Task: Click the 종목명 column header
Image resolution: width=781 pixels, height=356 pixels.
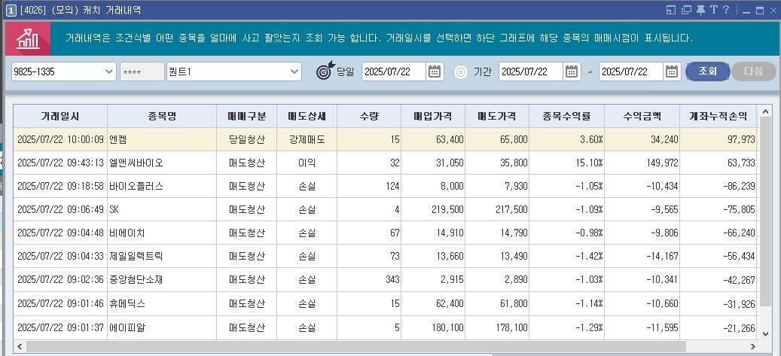Action: pos(162,116)
